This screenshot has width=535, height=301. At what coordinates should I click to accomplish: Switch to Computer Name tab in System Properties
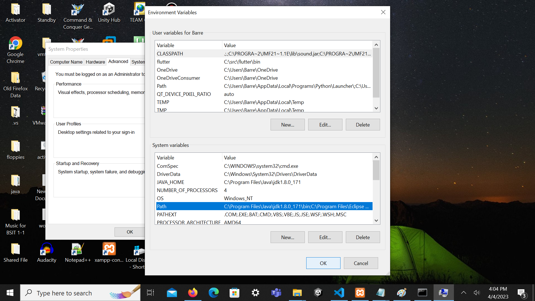point(66,62)
